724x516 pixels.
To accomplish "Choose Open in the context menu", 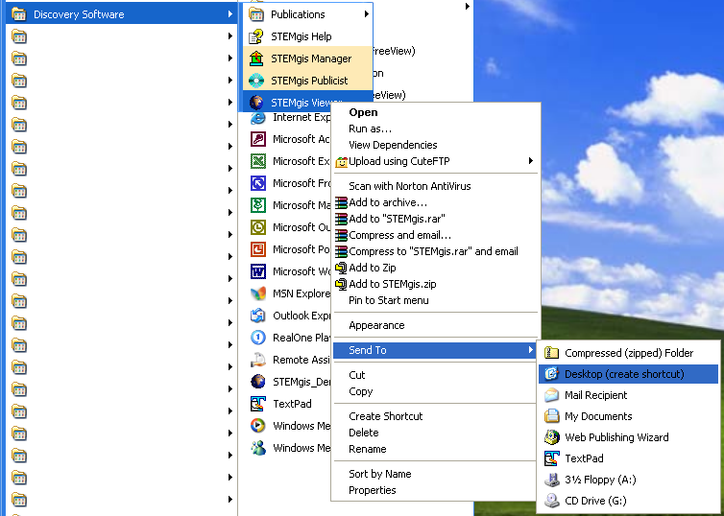I will pos(363,112).
